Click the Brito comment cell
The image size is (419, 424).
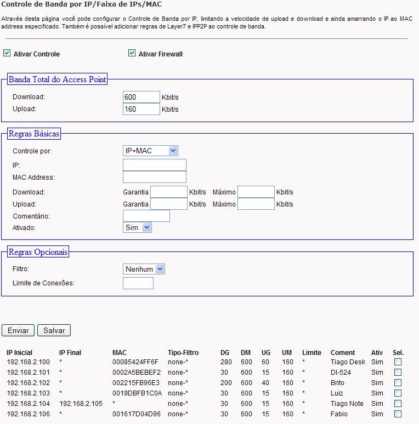click(337, 382)
